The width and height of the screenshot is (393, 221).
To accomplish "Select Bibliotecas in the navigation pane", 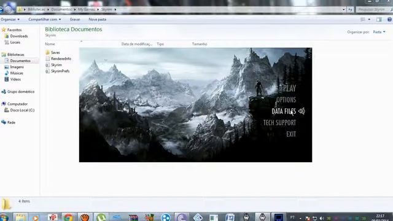I will pos(13,55).
